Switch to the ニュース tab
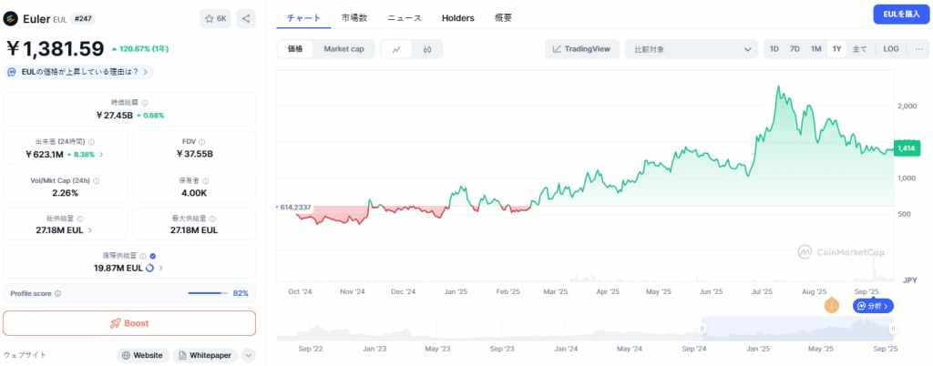This screenshot has width=933, height=366. (405, 18)
